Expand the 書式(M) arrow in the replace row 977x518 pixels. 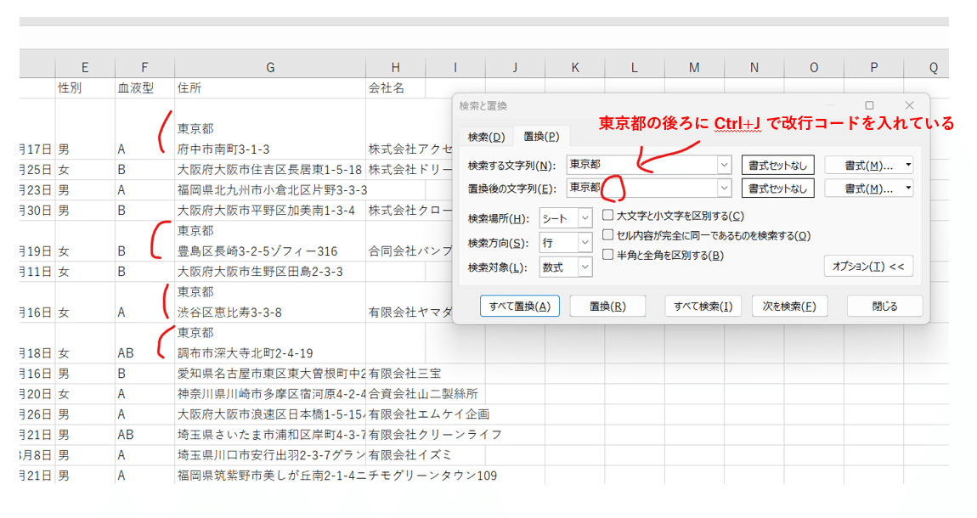908,188
